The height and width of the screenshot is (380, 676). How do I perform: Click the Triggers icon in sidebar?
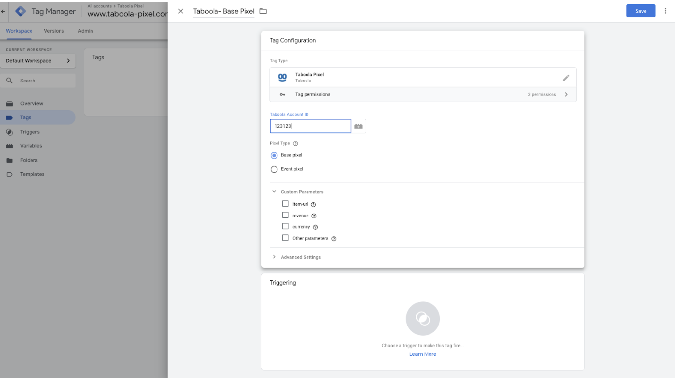pos(9,132)
